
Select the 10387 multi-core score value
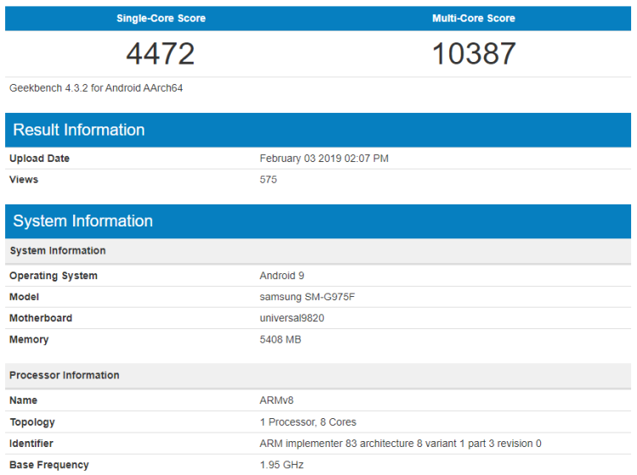point(473,53)
